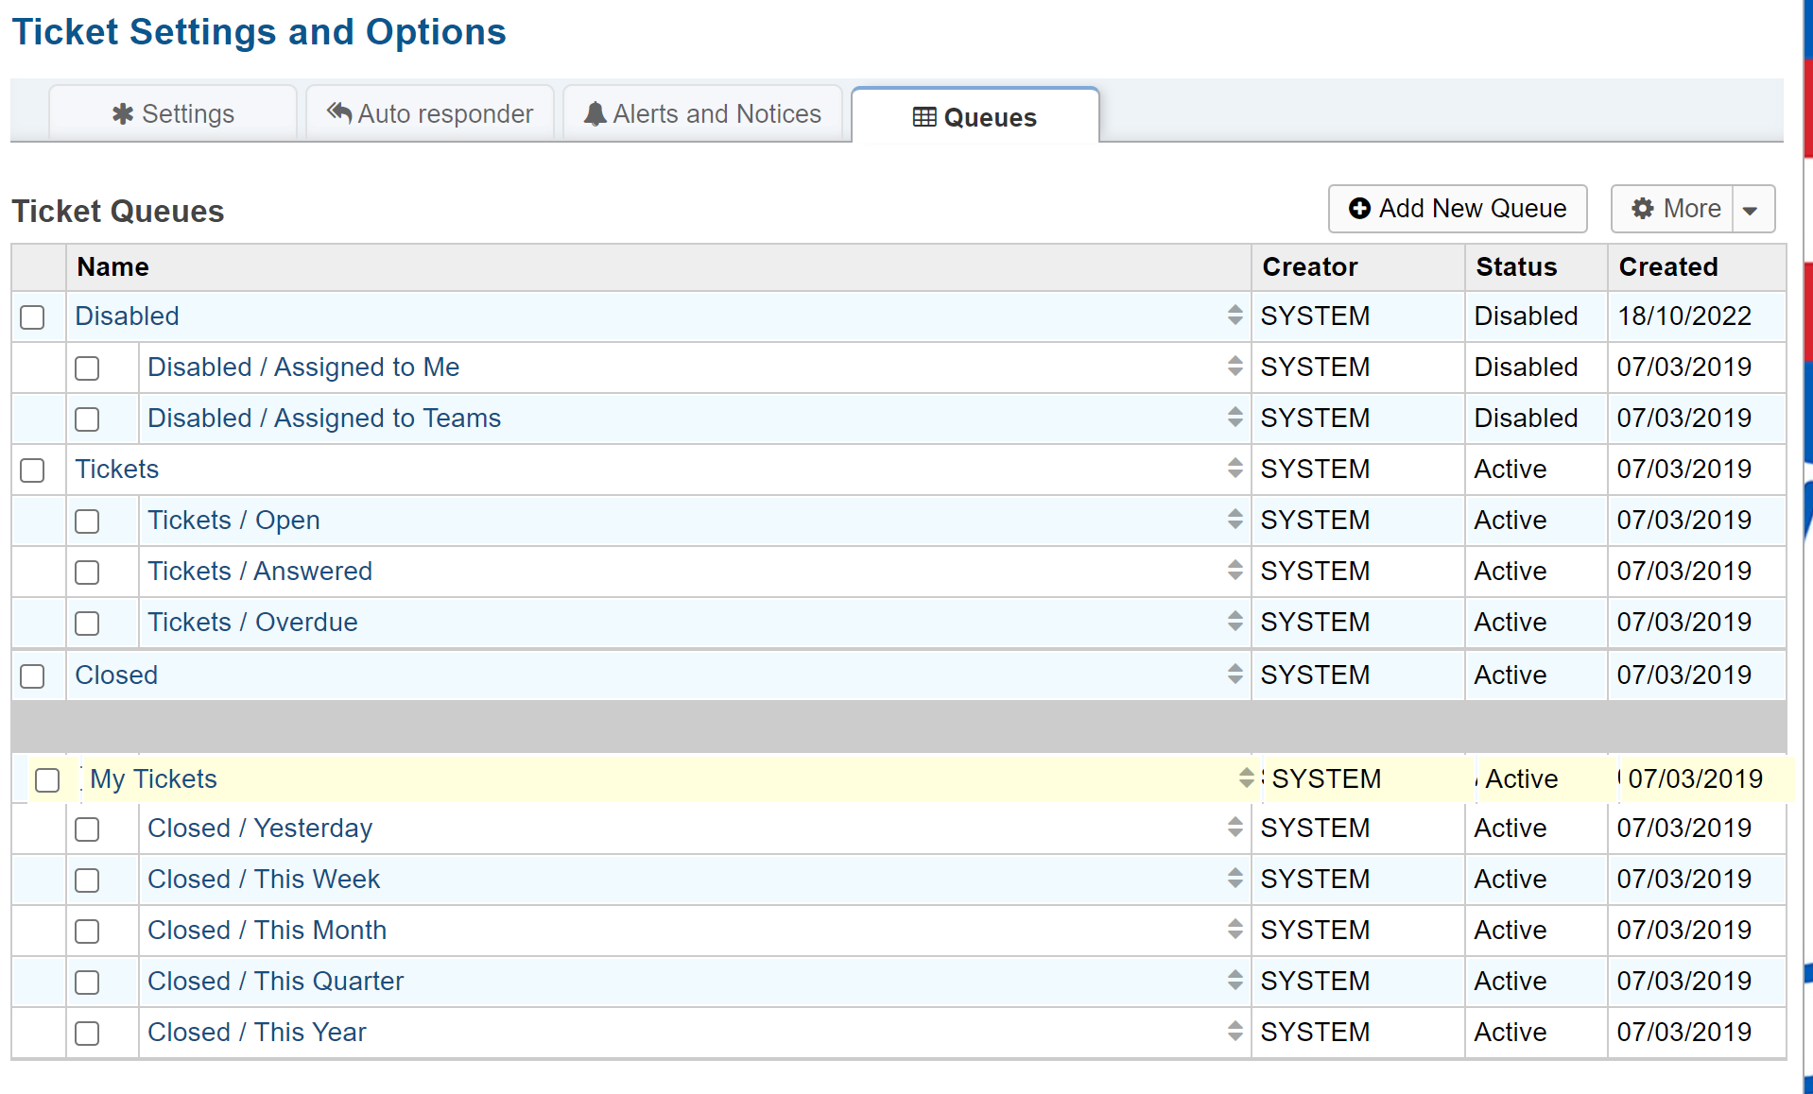Click sort handle for Closed / Yesterday
This screenshot has width=1813, height=1094.
[1235, 828]
